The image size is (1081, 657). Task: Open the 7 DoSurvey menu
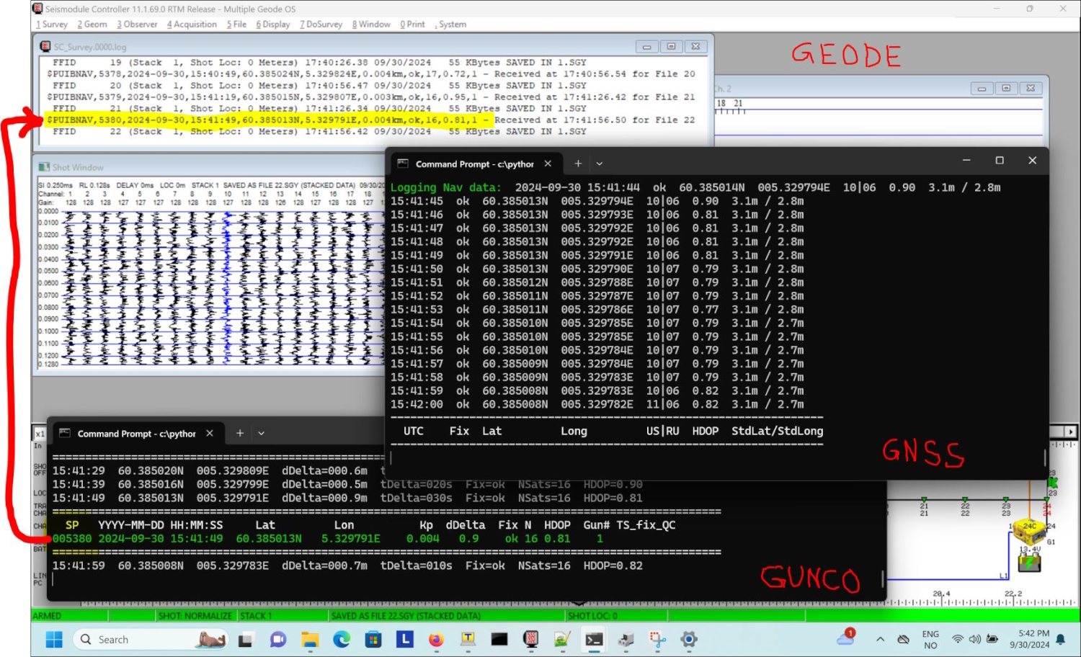321,24
